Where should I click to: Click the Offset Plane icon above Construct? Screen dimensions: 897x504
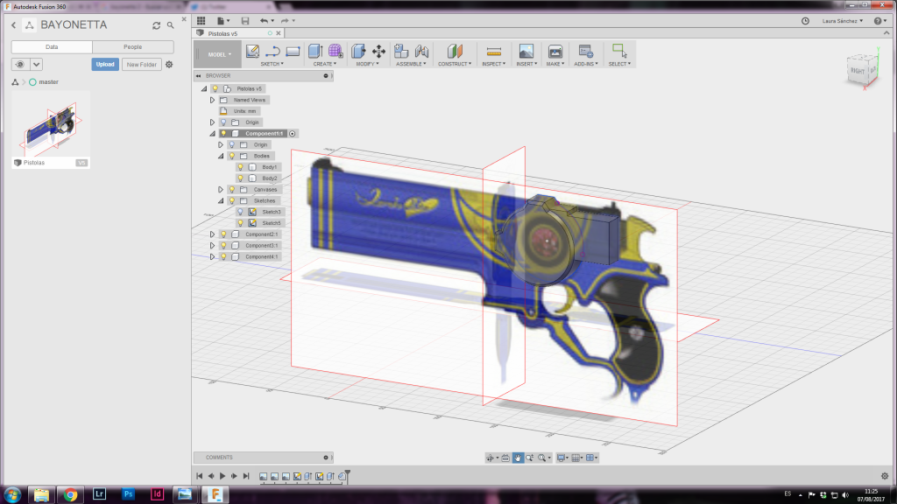(454, 51)
